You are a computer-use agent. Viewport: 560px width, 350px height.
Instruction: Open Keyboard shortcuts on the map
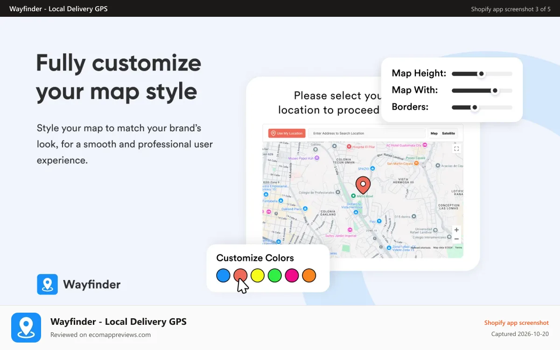pyautogui.click(x=420, y=248)
